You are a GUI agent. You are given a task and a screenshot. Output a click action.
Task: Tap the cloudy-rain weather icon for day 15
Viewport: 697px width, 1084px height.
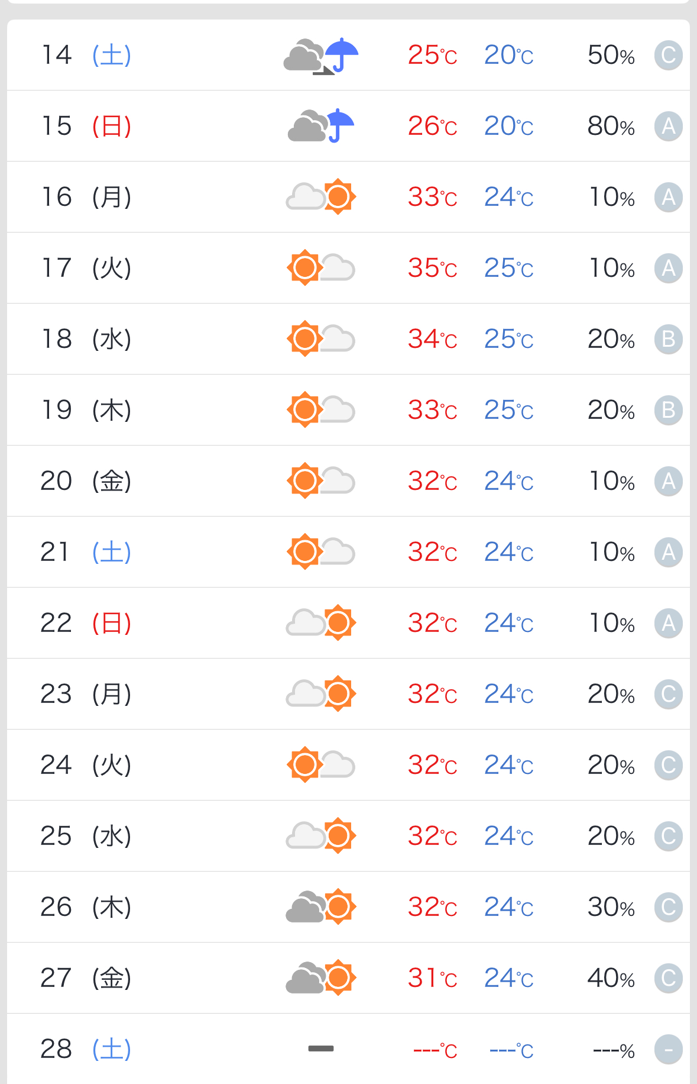pos(321,126)
